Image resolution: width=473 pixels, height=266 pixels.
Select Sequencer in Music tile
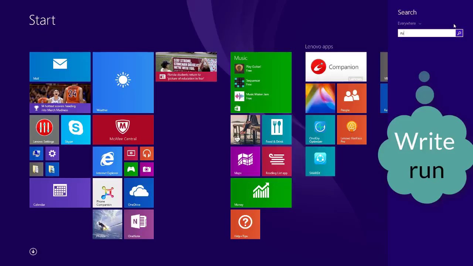coord(248,82)
